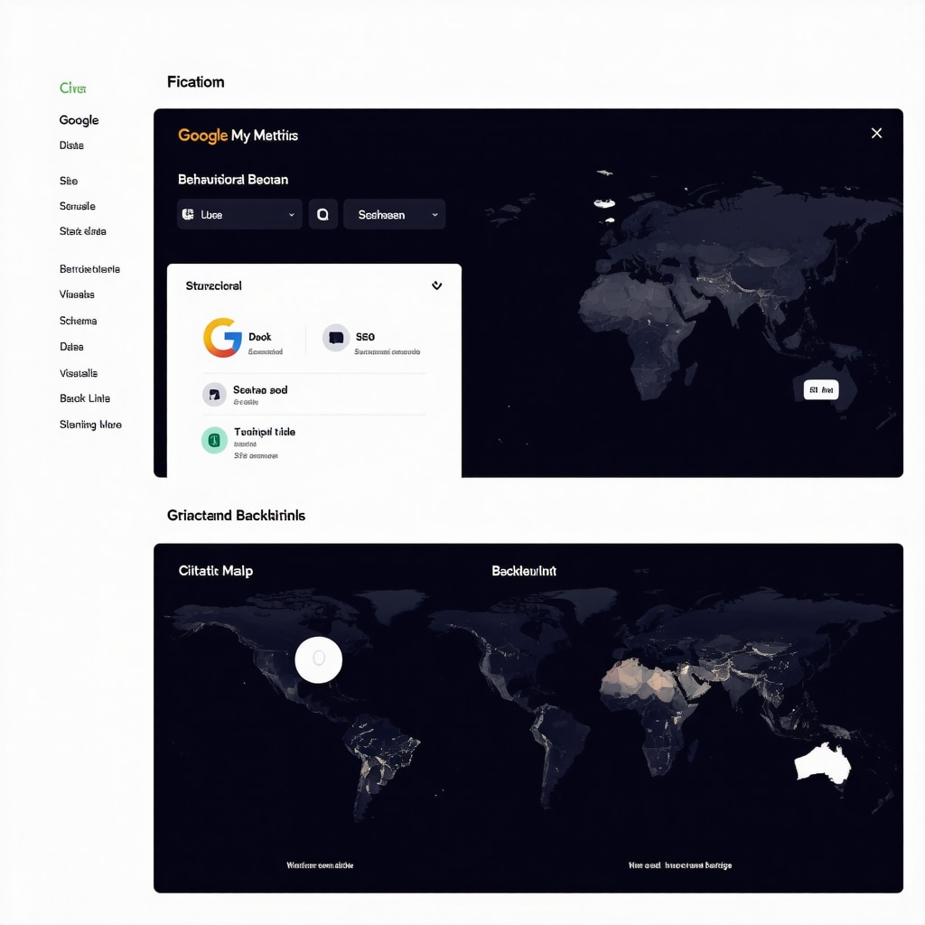Open Baıok Linle sidebar item
Screen dimensions: 925x925
click(84, 398)
